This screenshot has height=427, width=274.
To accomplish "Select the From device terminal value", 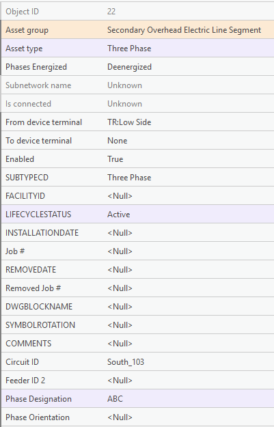I will click(x=188, y=122).
